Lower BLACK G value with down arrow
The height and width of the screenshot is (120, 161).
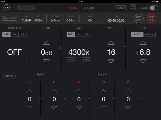(x=104, y=107)
